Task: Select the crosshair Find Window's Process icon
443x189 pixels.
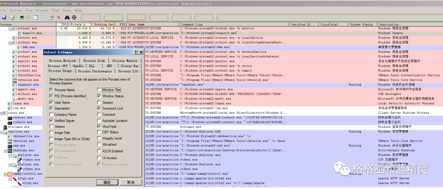Action: point(74,18)
